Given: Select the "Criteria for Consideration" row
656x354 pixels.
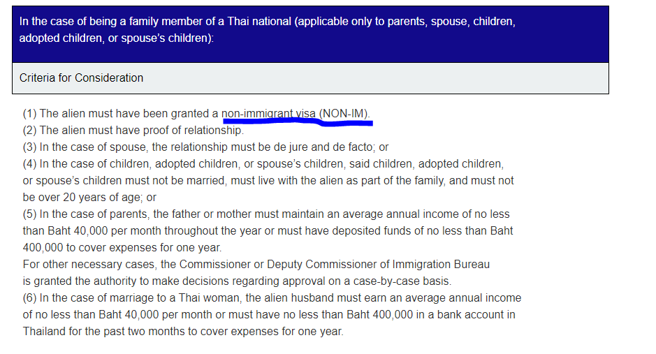Looking at the screenshot, I should (81, 78).
